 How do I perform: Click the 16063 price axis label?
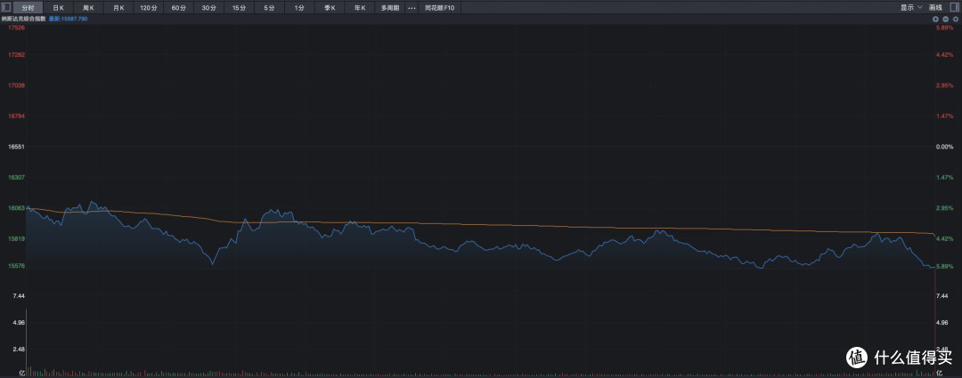(17, 208)
